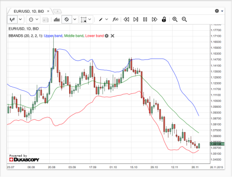
Task: Select the rectangle selection grid tool
Action: click(x=84, y=20)
